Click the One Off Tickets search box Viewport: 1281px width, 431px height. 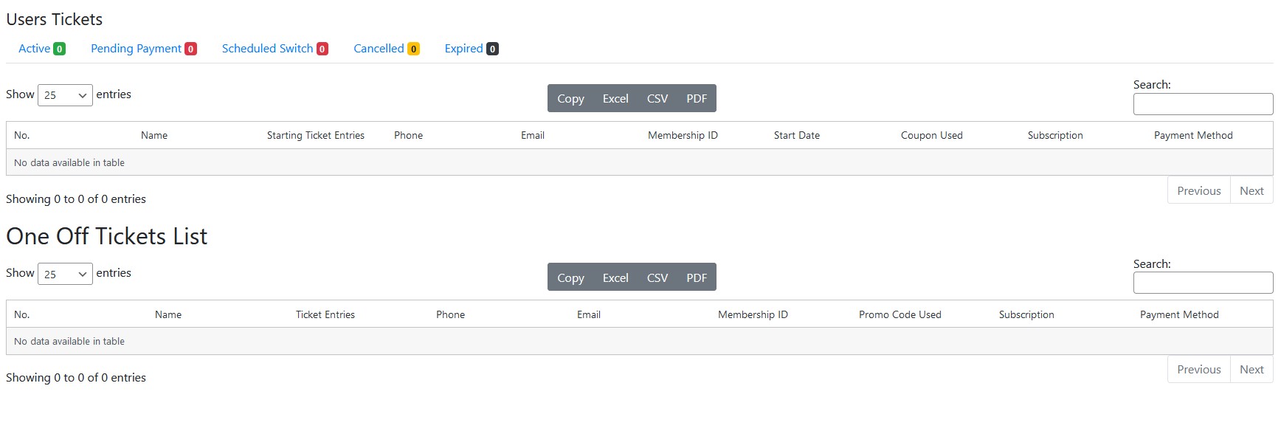pyautogui.click(x=1203, y=283)
